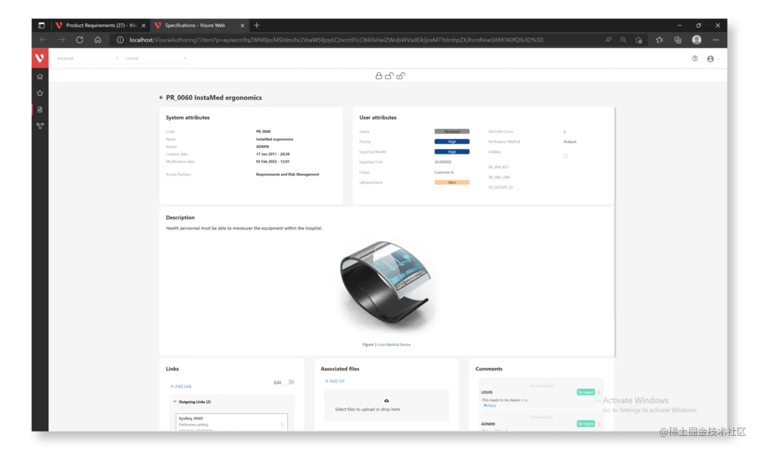The width and height of the screenshot is (759, 450).
Task: Click the file upload drop area
Action: 387,405
